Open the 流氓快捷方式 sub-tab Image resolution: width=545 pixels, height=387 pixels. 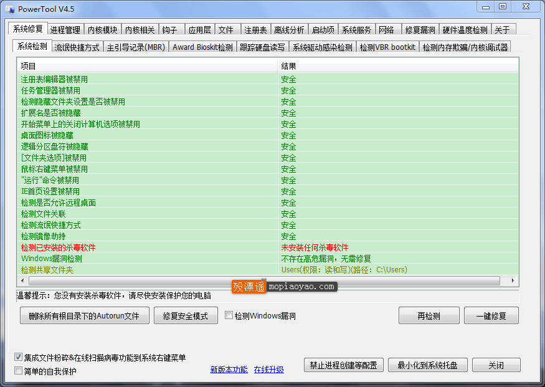click(x=77, y=47)
